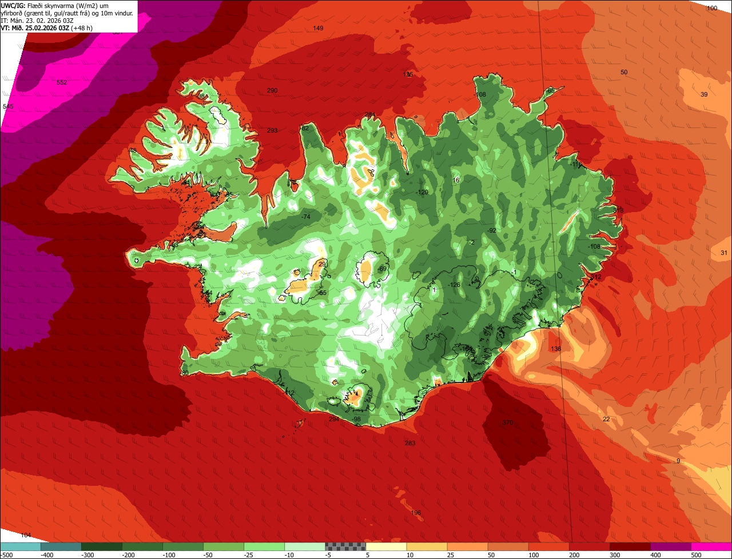This screenshot has height=559, width=732.
Task: Click the value 290 on the map
Action: pos(272,90)
